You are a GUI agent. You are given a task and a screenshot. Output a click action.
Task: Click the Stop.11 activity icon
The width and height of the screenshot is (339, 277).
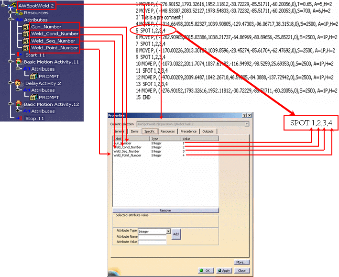pos(20,118)
